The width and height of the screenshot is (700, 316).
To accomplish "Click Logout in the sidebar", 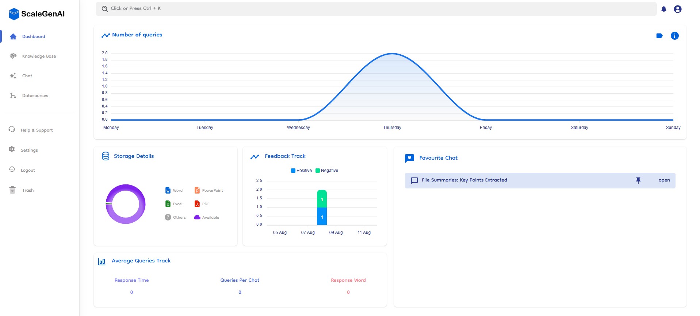I will (28, 170).
